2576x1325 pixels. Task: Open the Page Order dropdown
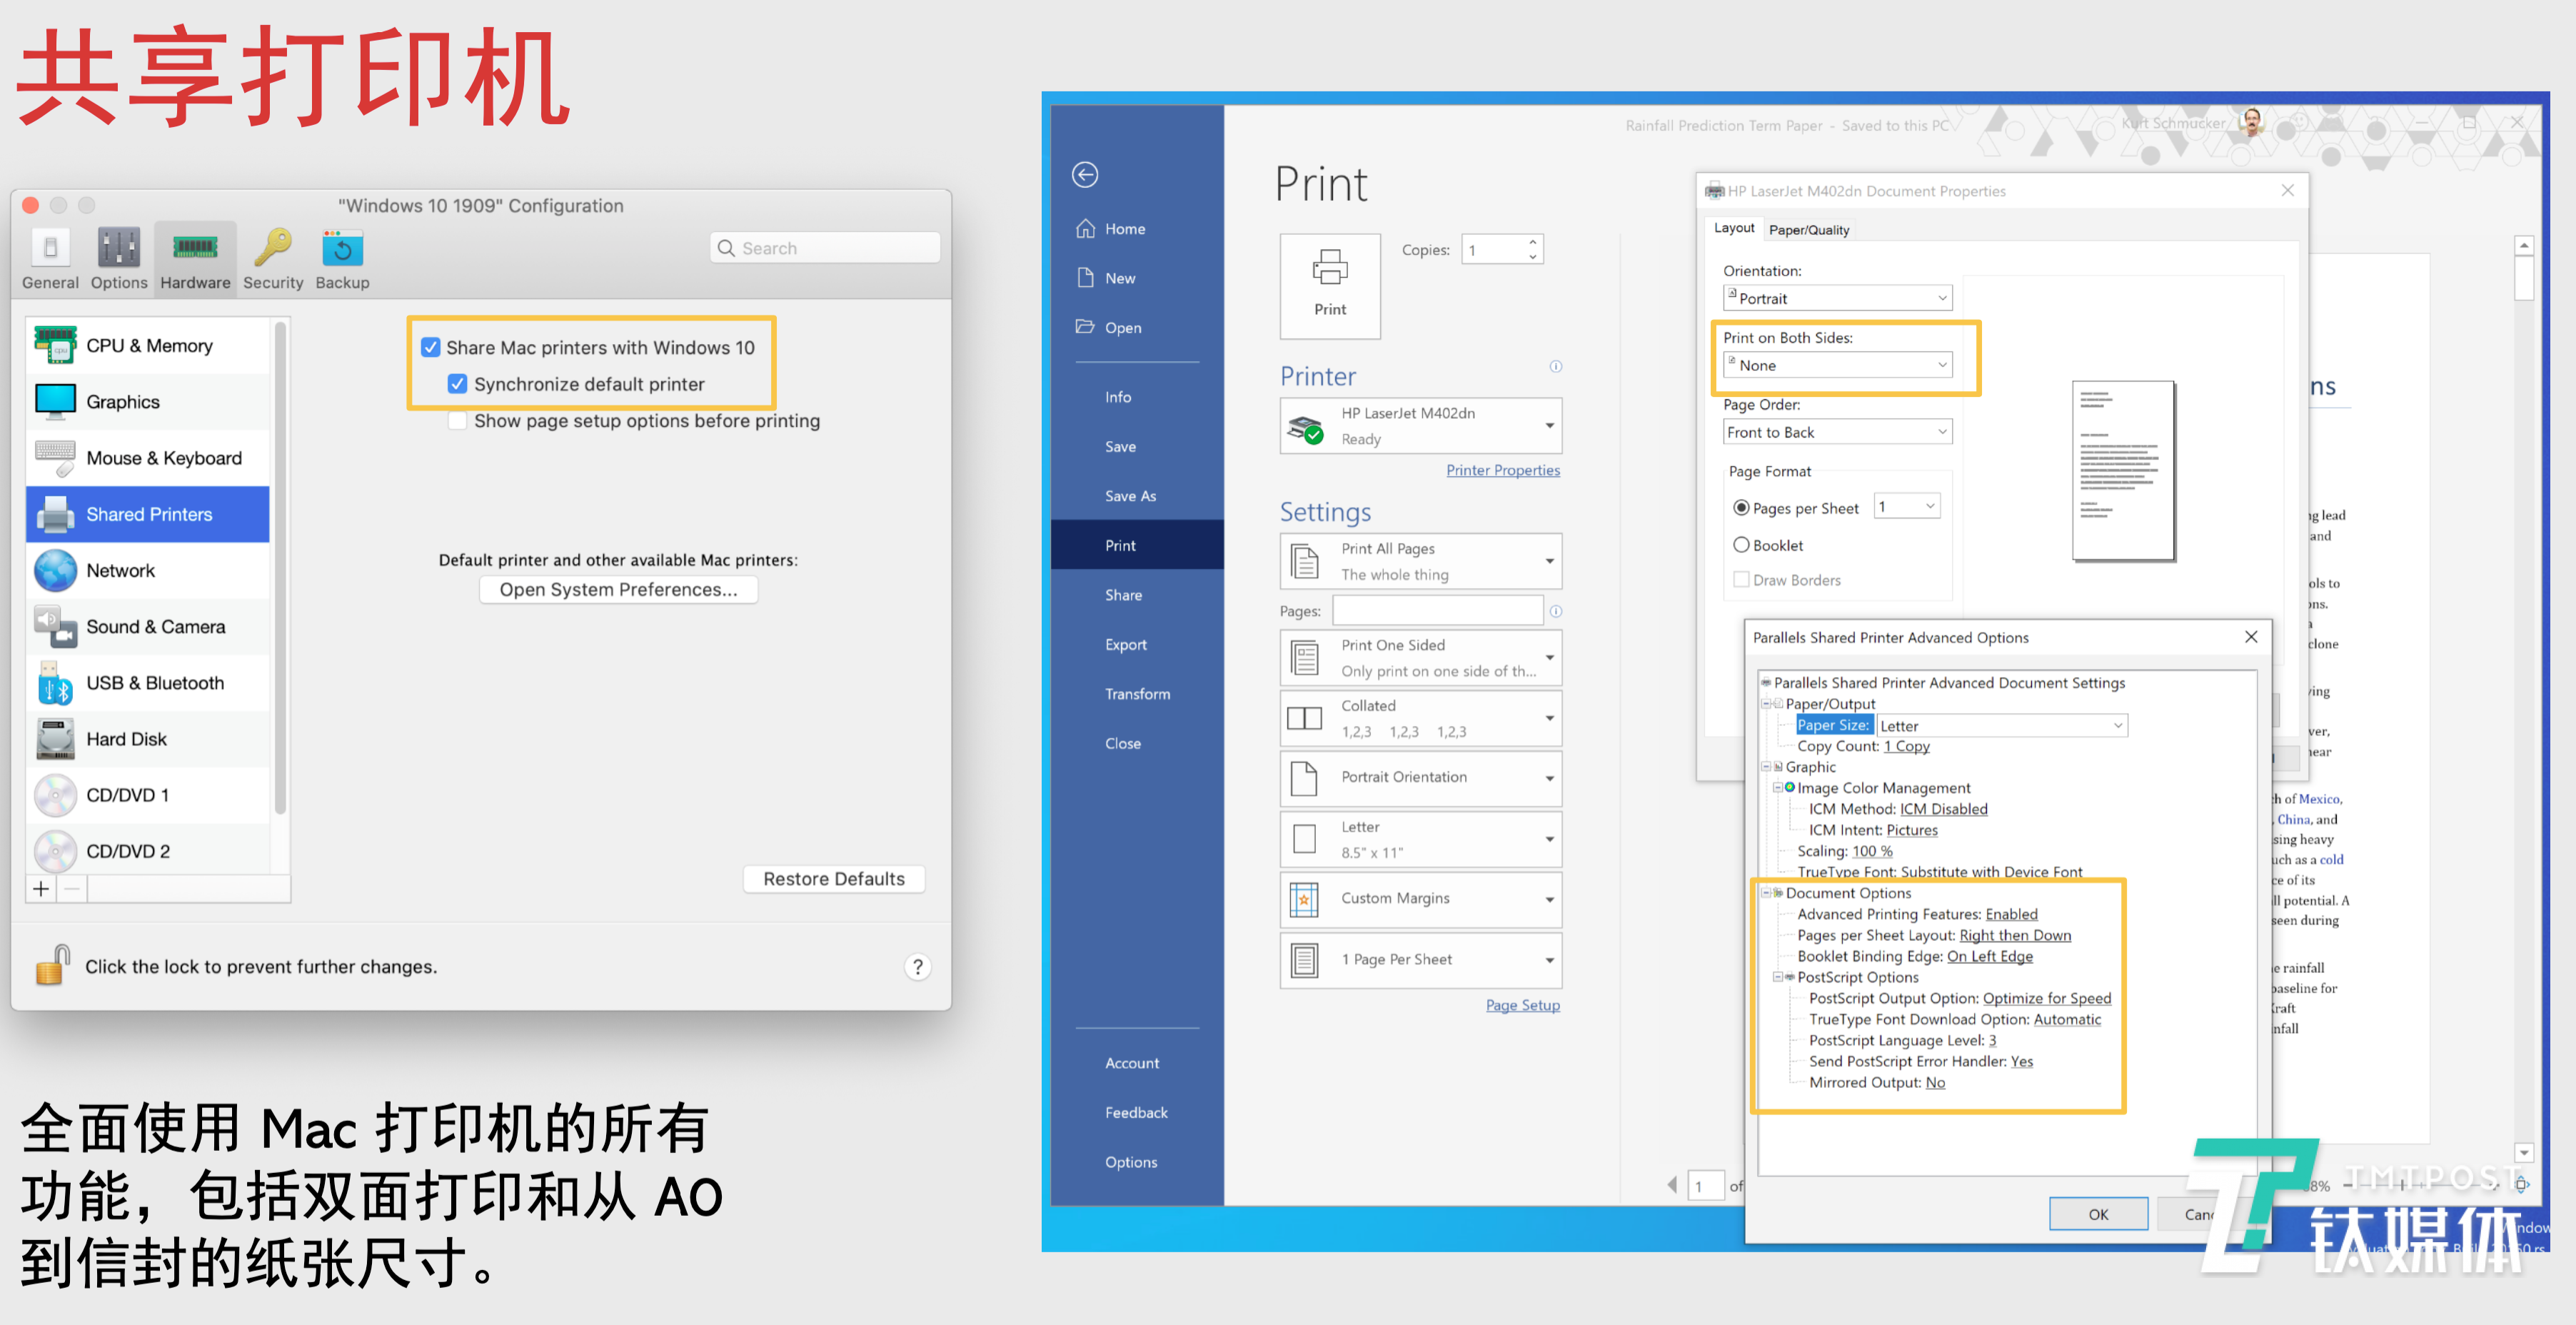click(x=1837, y=432)
